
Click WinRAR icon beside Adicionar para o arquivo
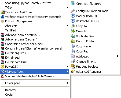(2, 35)
